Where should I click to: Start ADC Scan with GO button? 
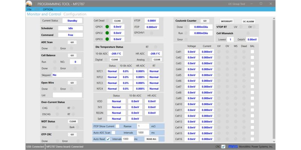click(72, 42)
